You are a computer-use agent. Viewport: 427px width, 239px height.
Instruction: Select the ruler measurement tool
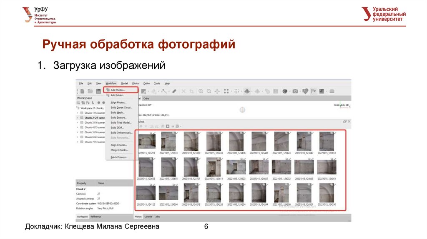174,91
